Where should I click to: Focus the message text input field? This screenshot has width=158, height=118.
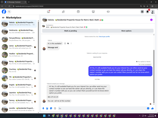pyautogui.click(x=102, y=108)
